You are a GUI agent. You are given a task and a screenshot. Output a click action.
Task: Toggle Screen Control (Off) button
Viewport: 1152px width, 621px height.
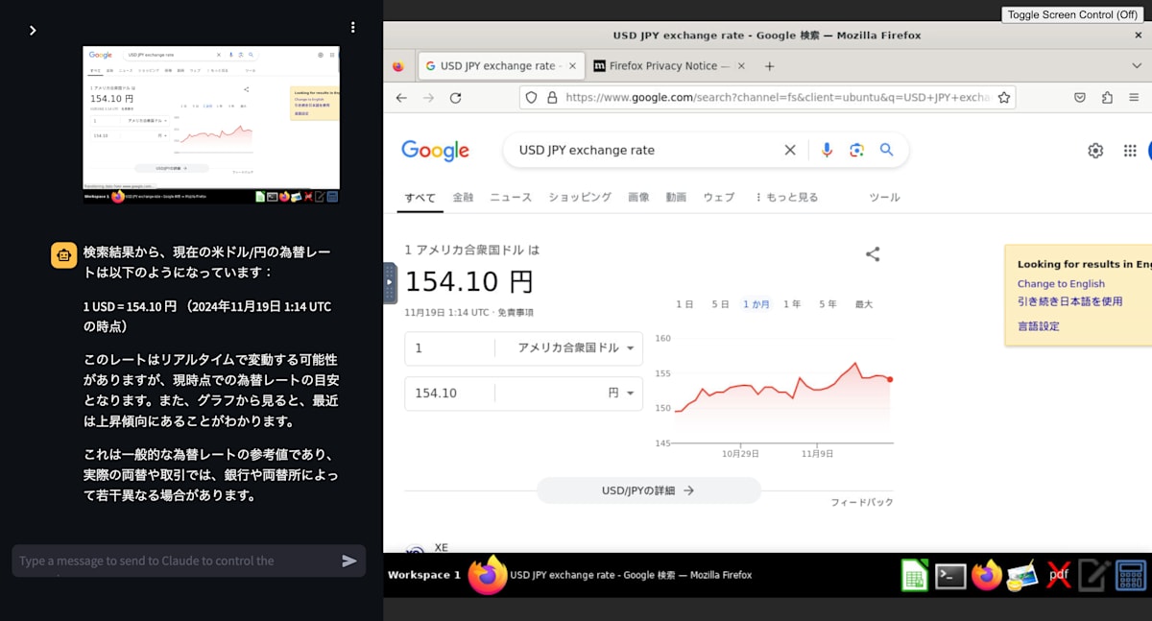1073,14
